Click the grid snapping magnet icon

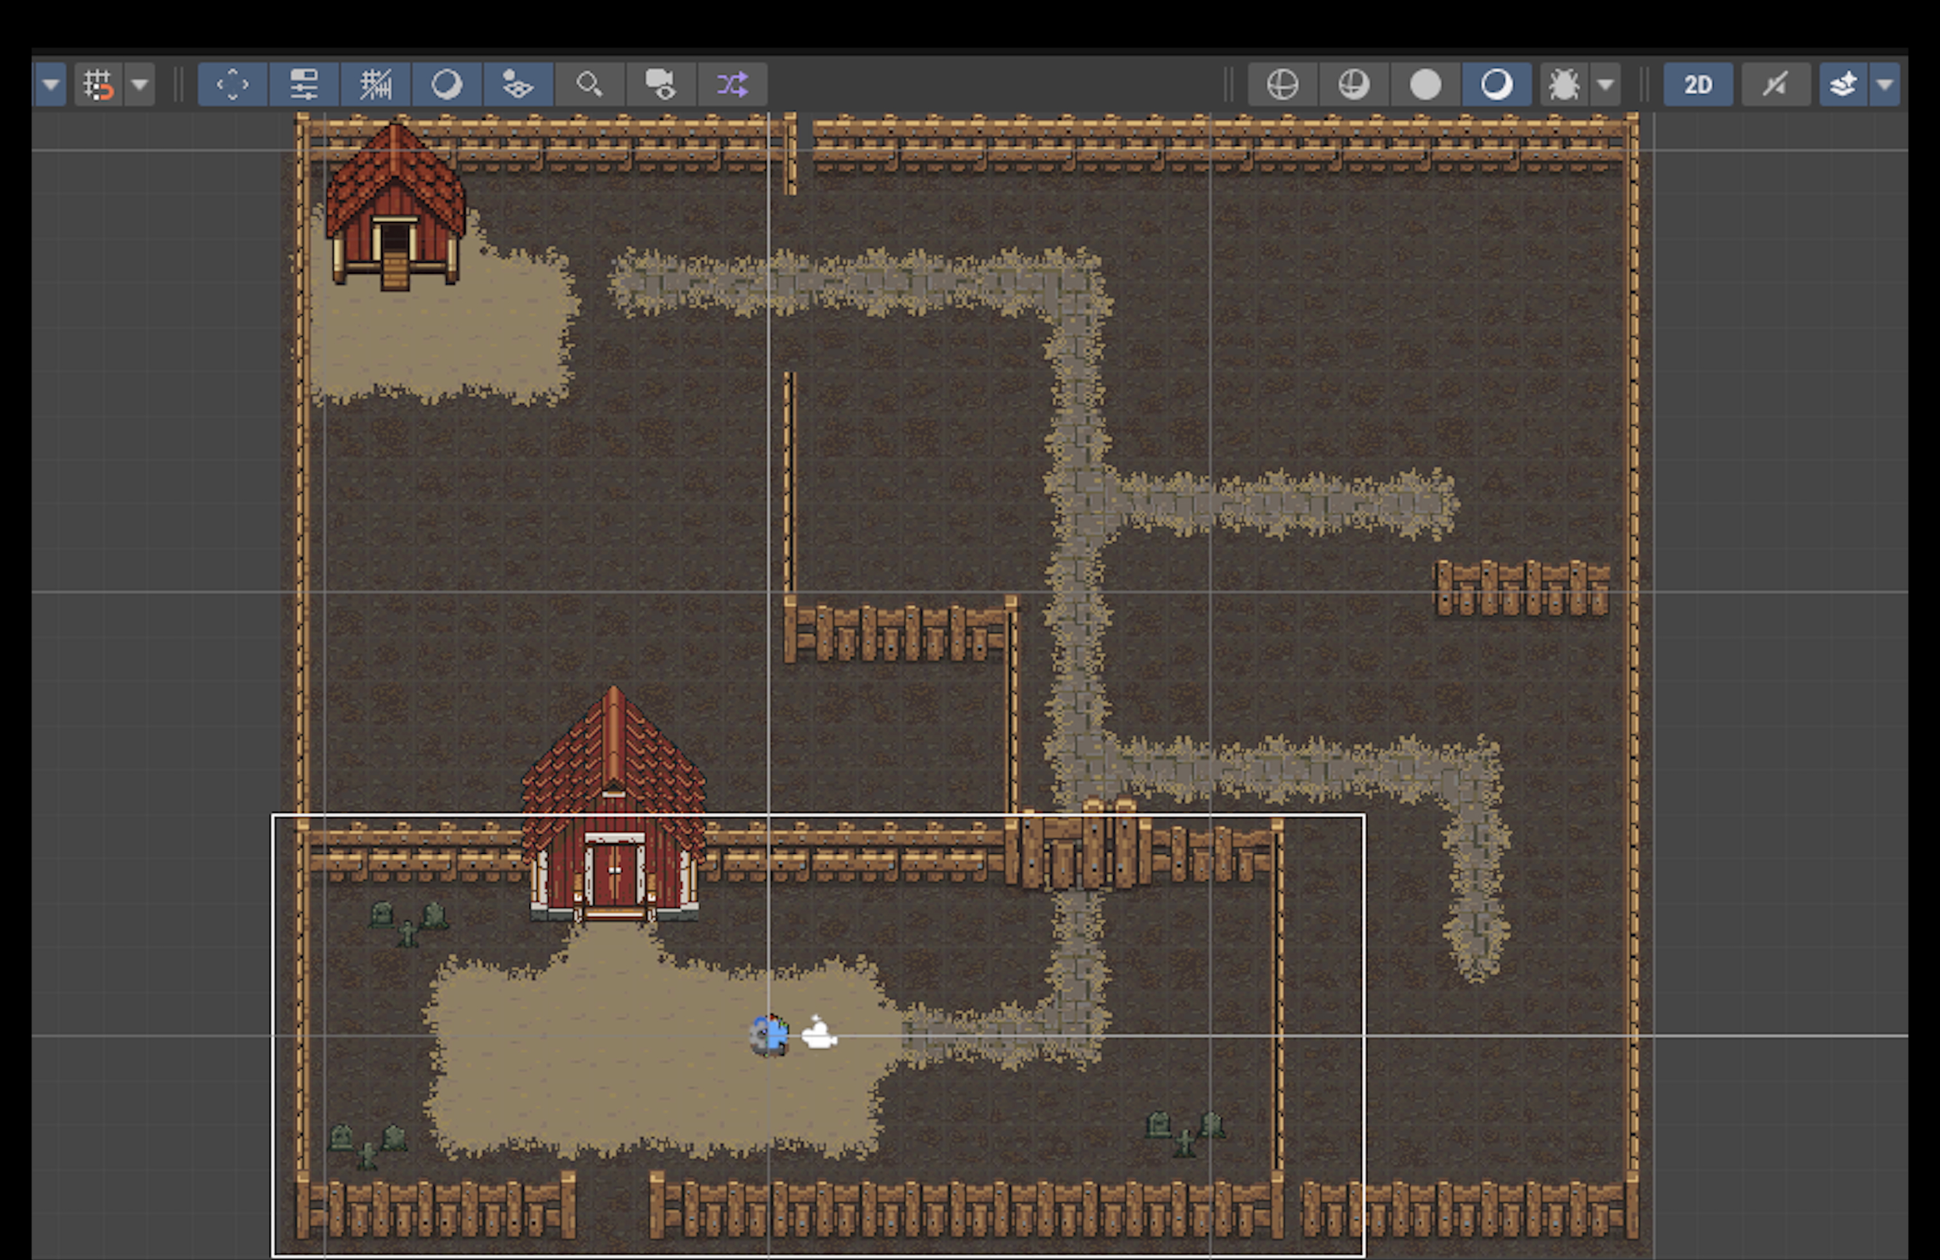point(98,85)
